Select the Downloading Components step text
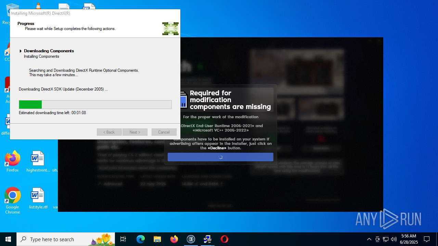The width and height of the screenshot is (438, 246). (x=49, y=51)
